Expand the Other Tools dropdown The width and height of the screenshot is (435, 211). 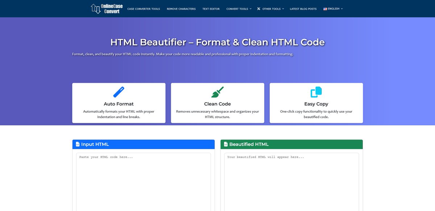tap(270, 9)
